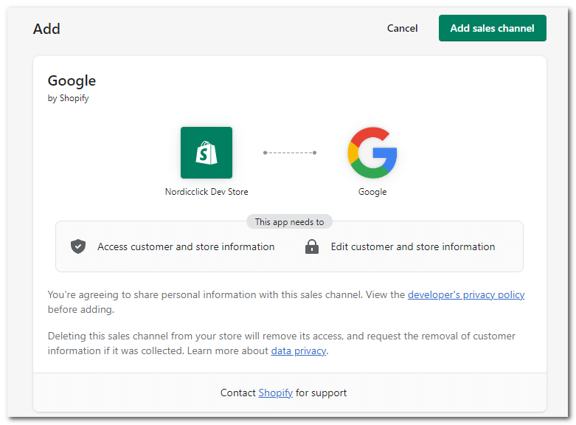This screenshot has height=425, width=576.
Task: Click the Shopify bag store icon
Action: (x=206, y=153)
